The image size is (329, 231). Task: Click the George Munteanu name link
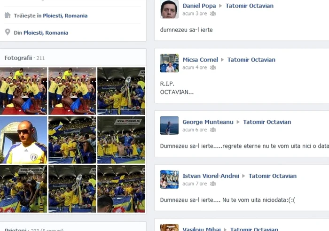point(208,122)
